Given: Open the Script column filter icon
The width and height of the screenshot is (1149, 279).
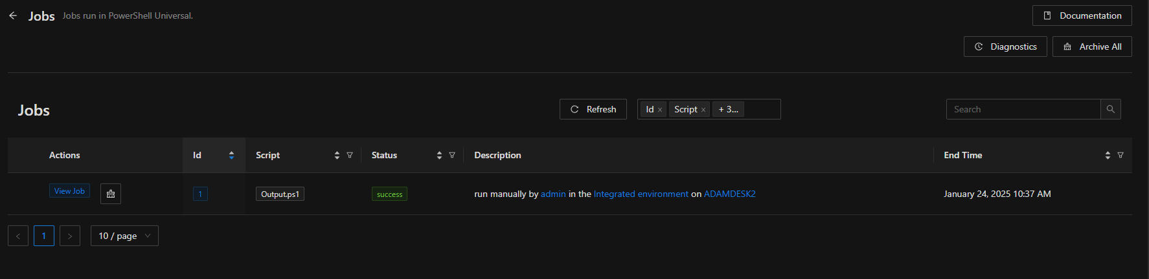Looking at the screenshot, I should pos(350,155).
